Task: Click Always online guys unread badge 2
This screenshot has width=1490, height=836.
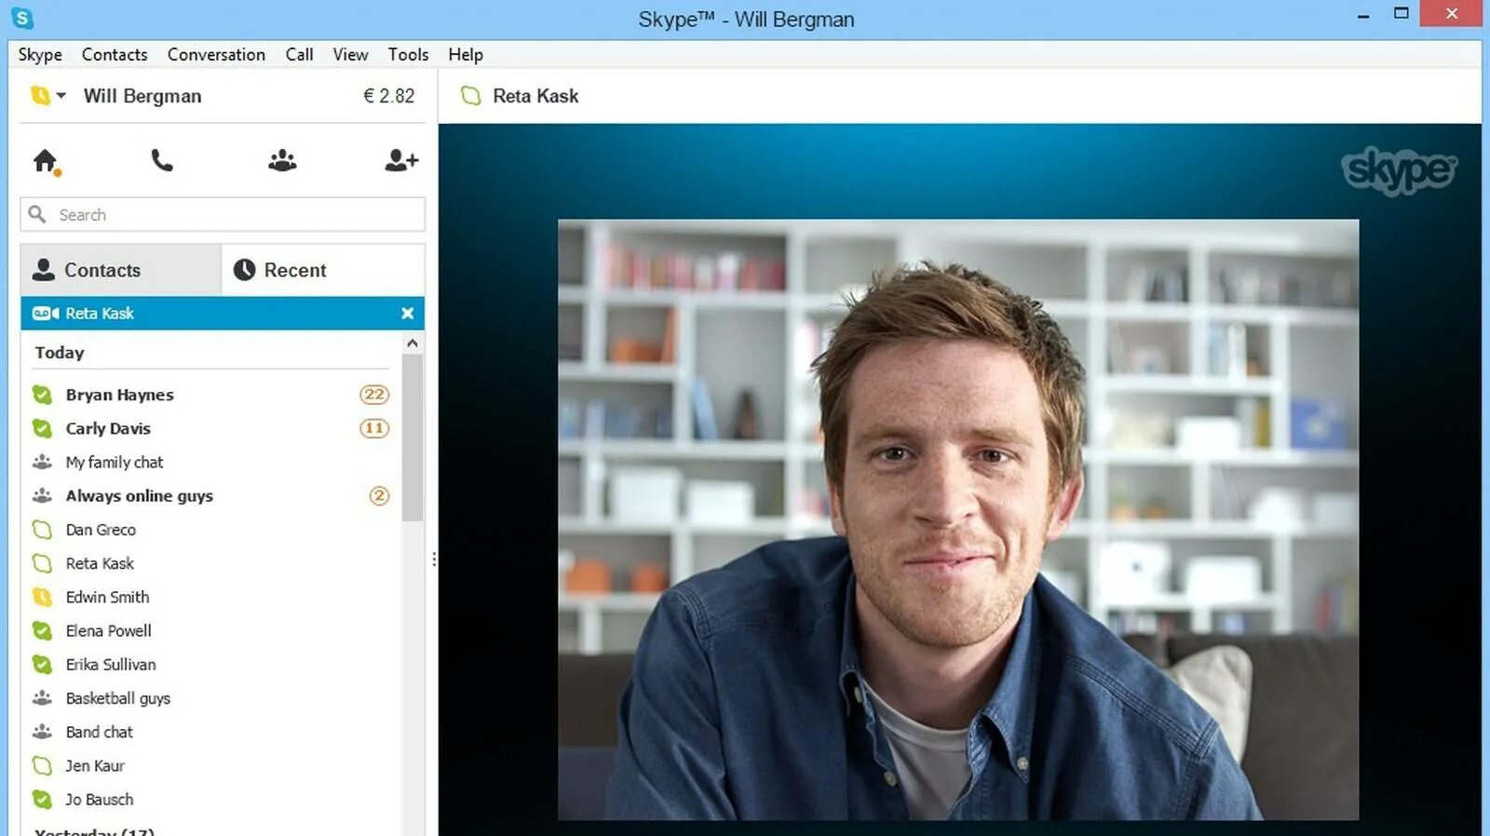Action: click(x=379, y=496)
